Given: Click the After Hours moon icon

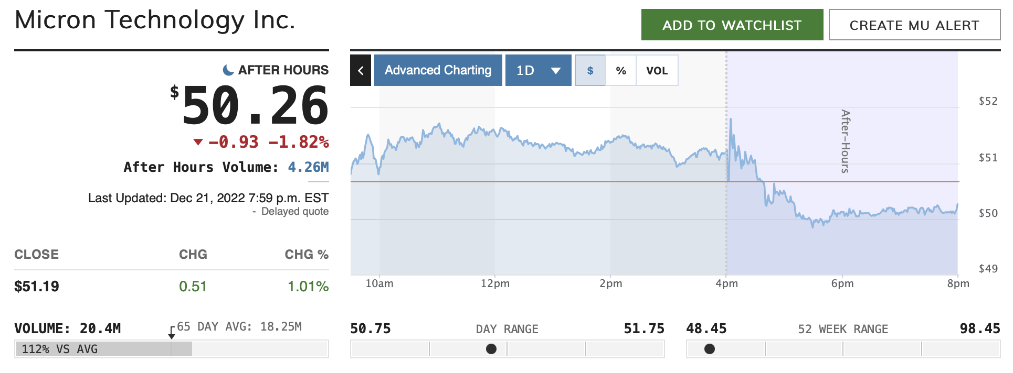Looking at the screenshot, I should pos(228,70).
